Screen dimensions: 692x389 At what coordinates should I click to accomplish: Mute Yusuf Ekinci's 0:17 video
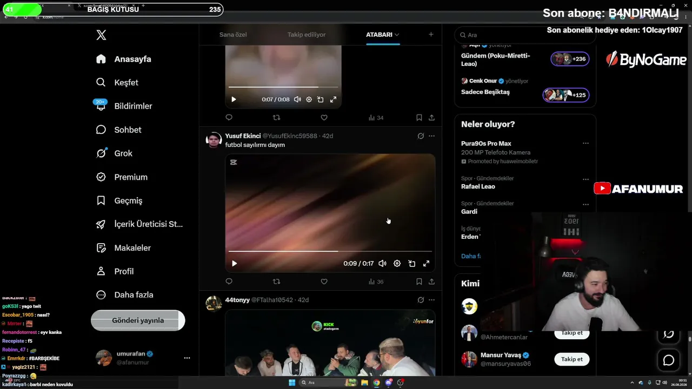pos(382,264)
